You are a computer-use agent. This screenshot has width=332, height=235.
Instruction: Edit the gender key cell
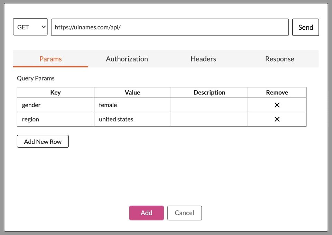click(55, 105)
